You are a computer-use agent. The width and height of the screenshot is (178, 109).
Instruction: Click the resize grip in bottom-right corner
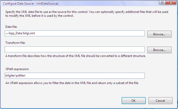pyautogui.click(x=176, y=107)
